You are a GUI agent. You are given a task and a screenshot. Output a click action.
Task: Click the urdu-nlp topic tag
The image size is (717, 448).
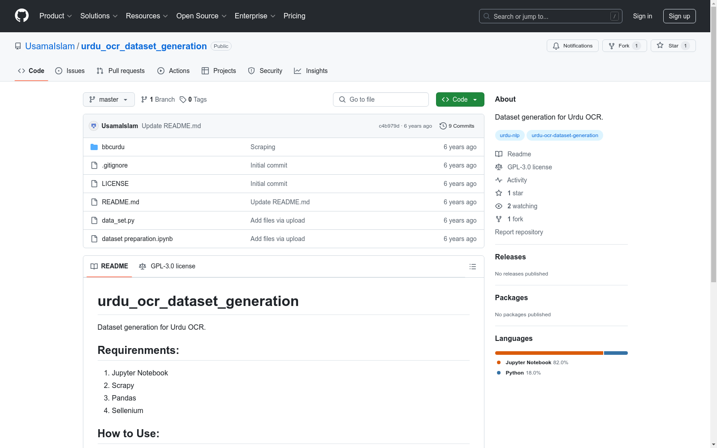click(510, 135)
